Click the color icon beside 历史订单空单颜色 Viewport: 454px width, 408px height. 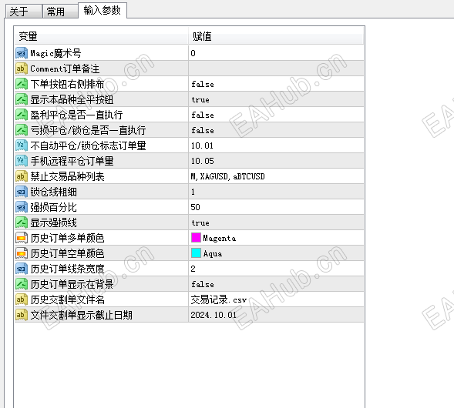coord(22,253)
